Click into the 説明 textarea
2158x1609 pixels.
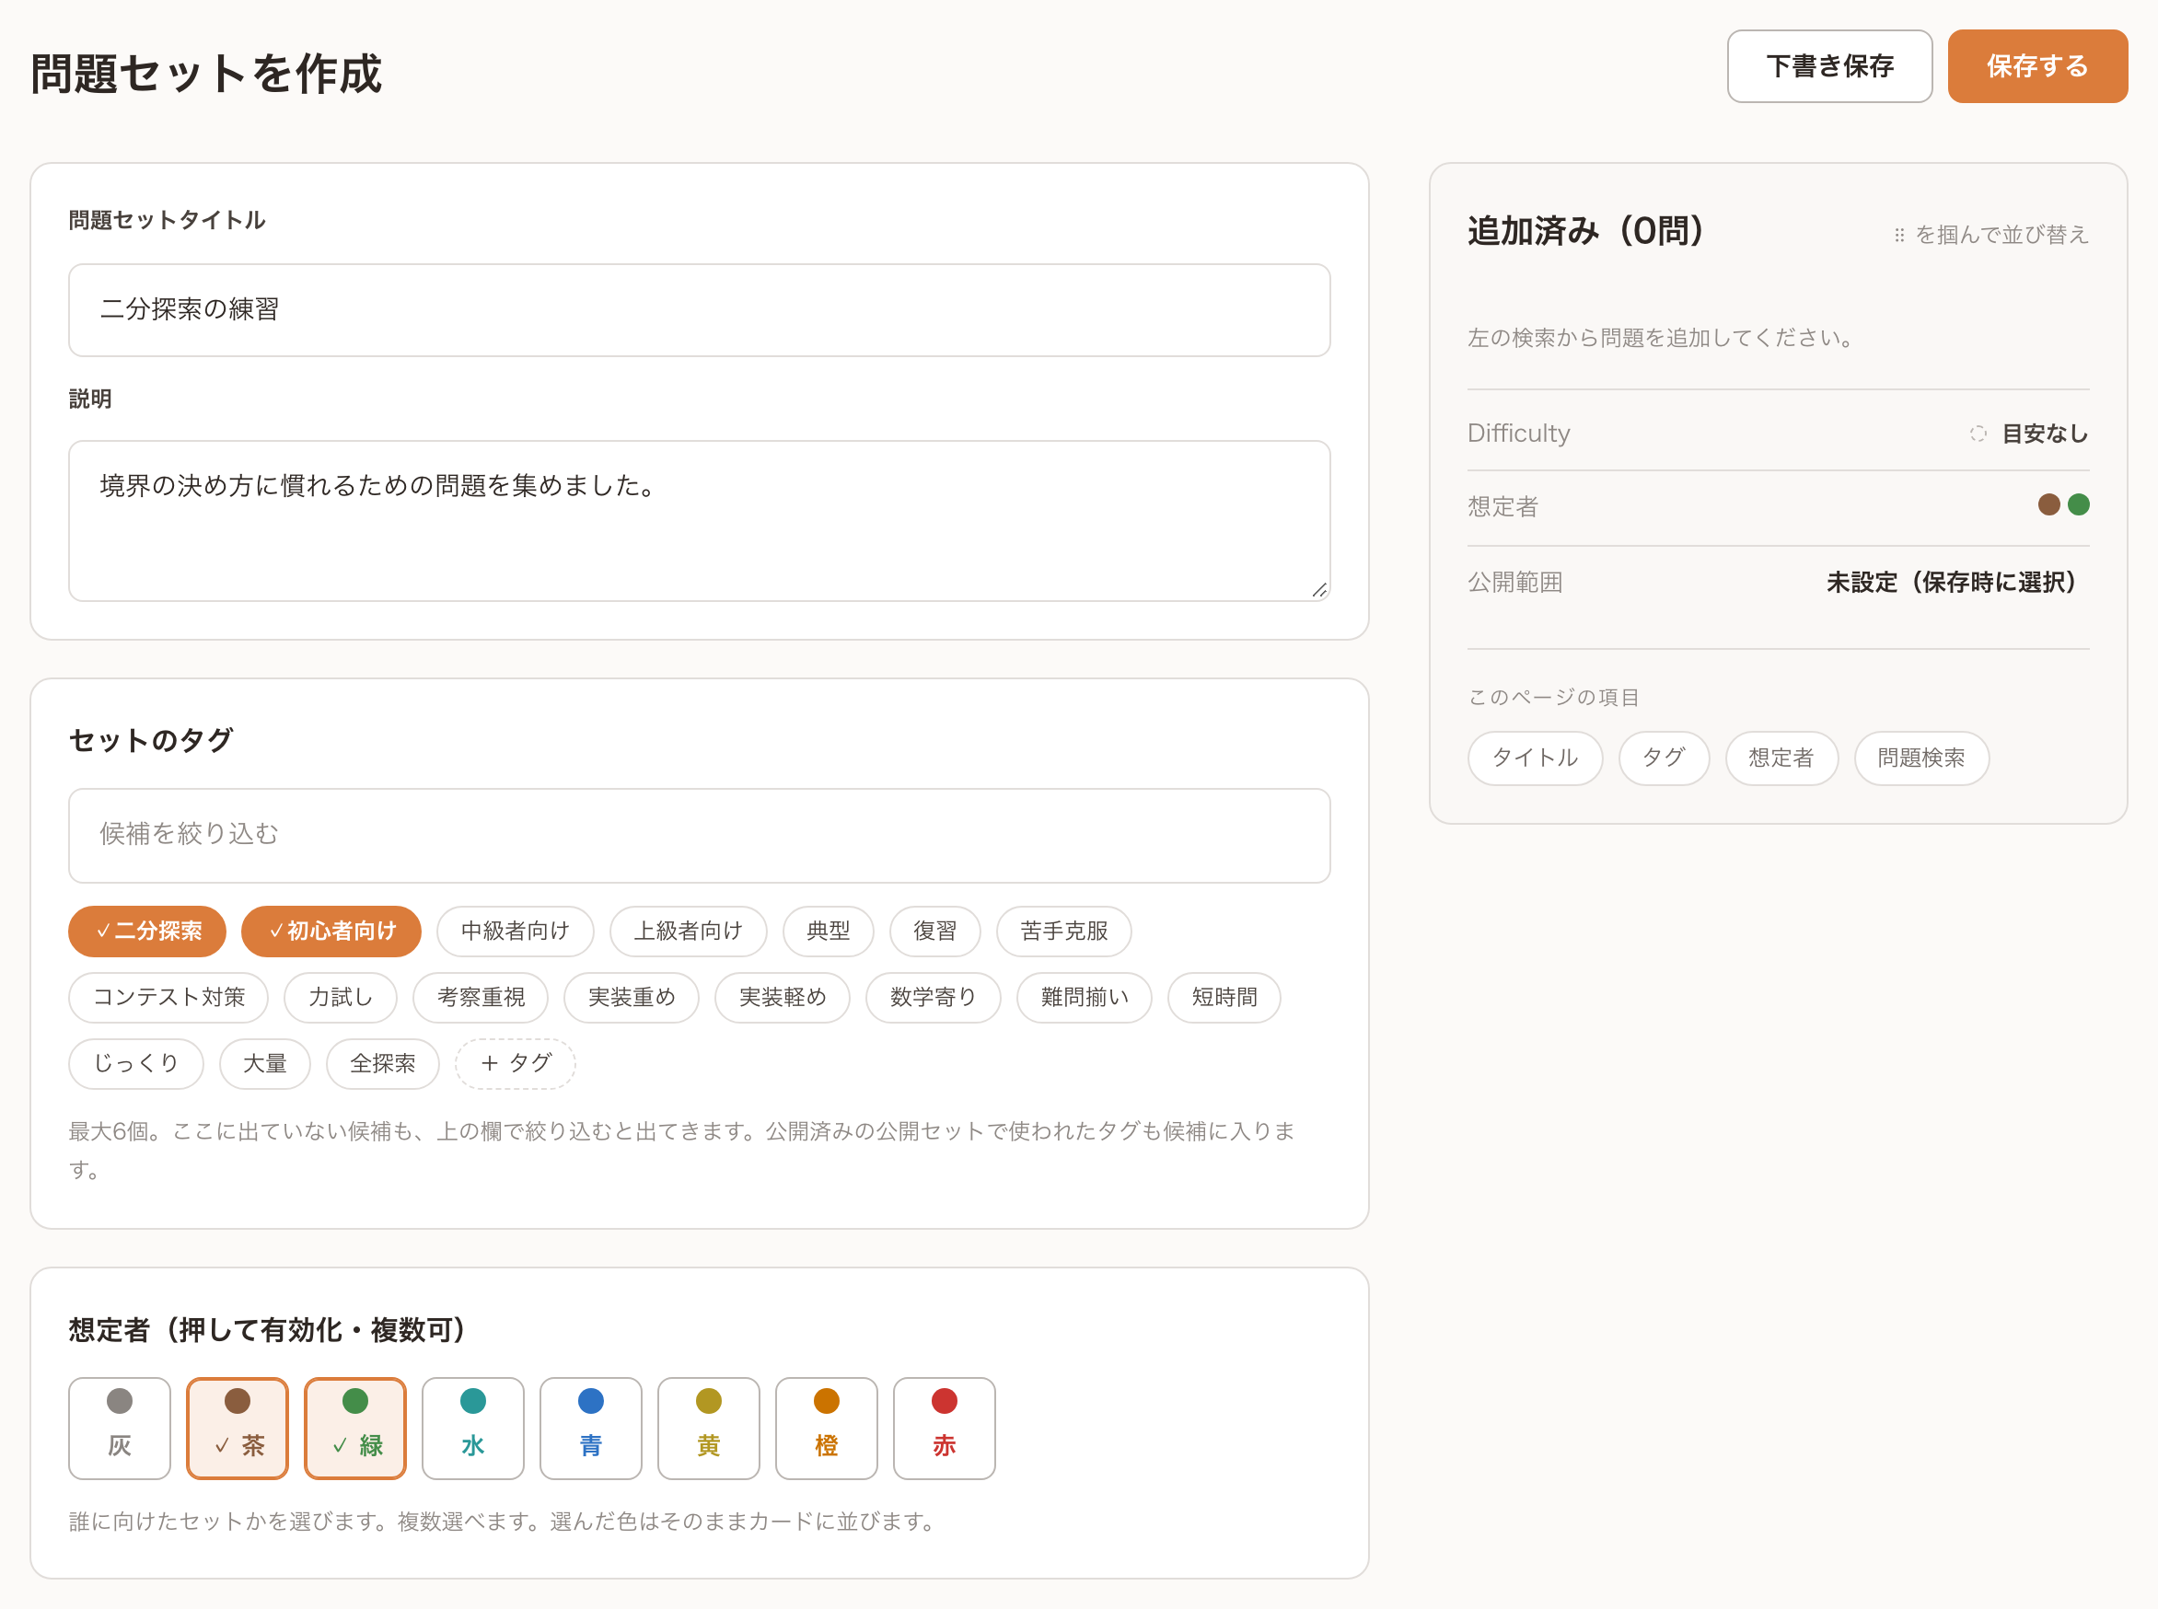pyautogui.click(x=699, y=521)
